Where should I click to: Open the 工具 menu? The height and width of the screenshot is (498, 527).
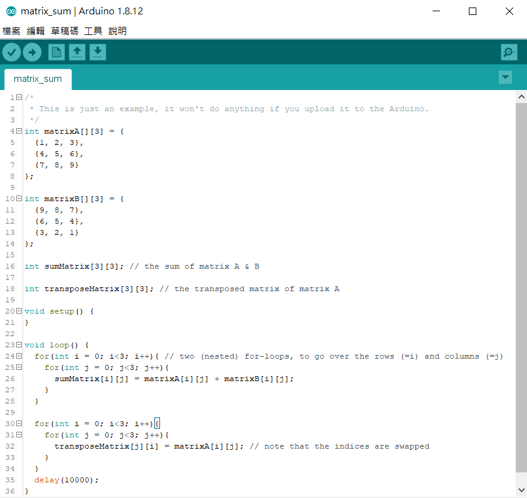point(93,31)
